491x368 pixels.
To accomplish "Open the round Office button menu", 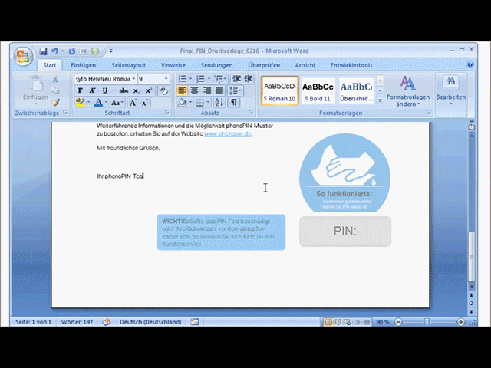I will 23,56.
